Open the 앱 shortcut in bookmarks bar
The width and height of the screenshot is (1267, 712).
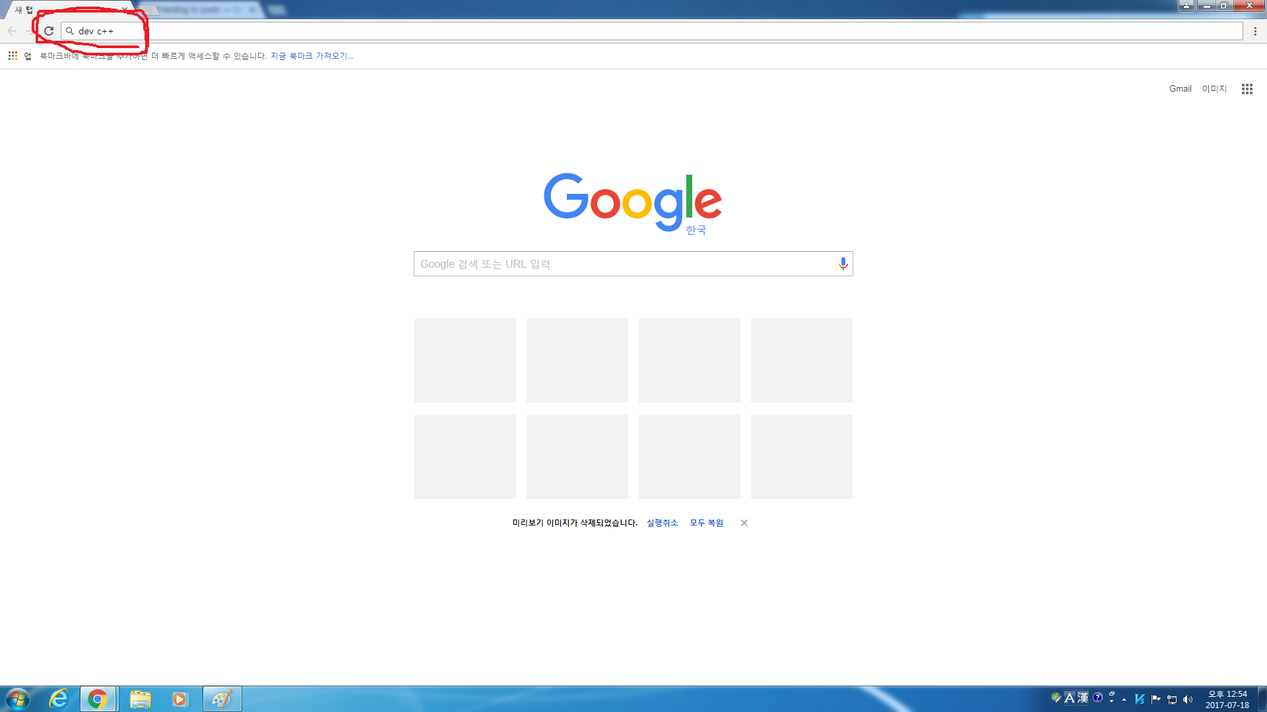click(20, 56)
